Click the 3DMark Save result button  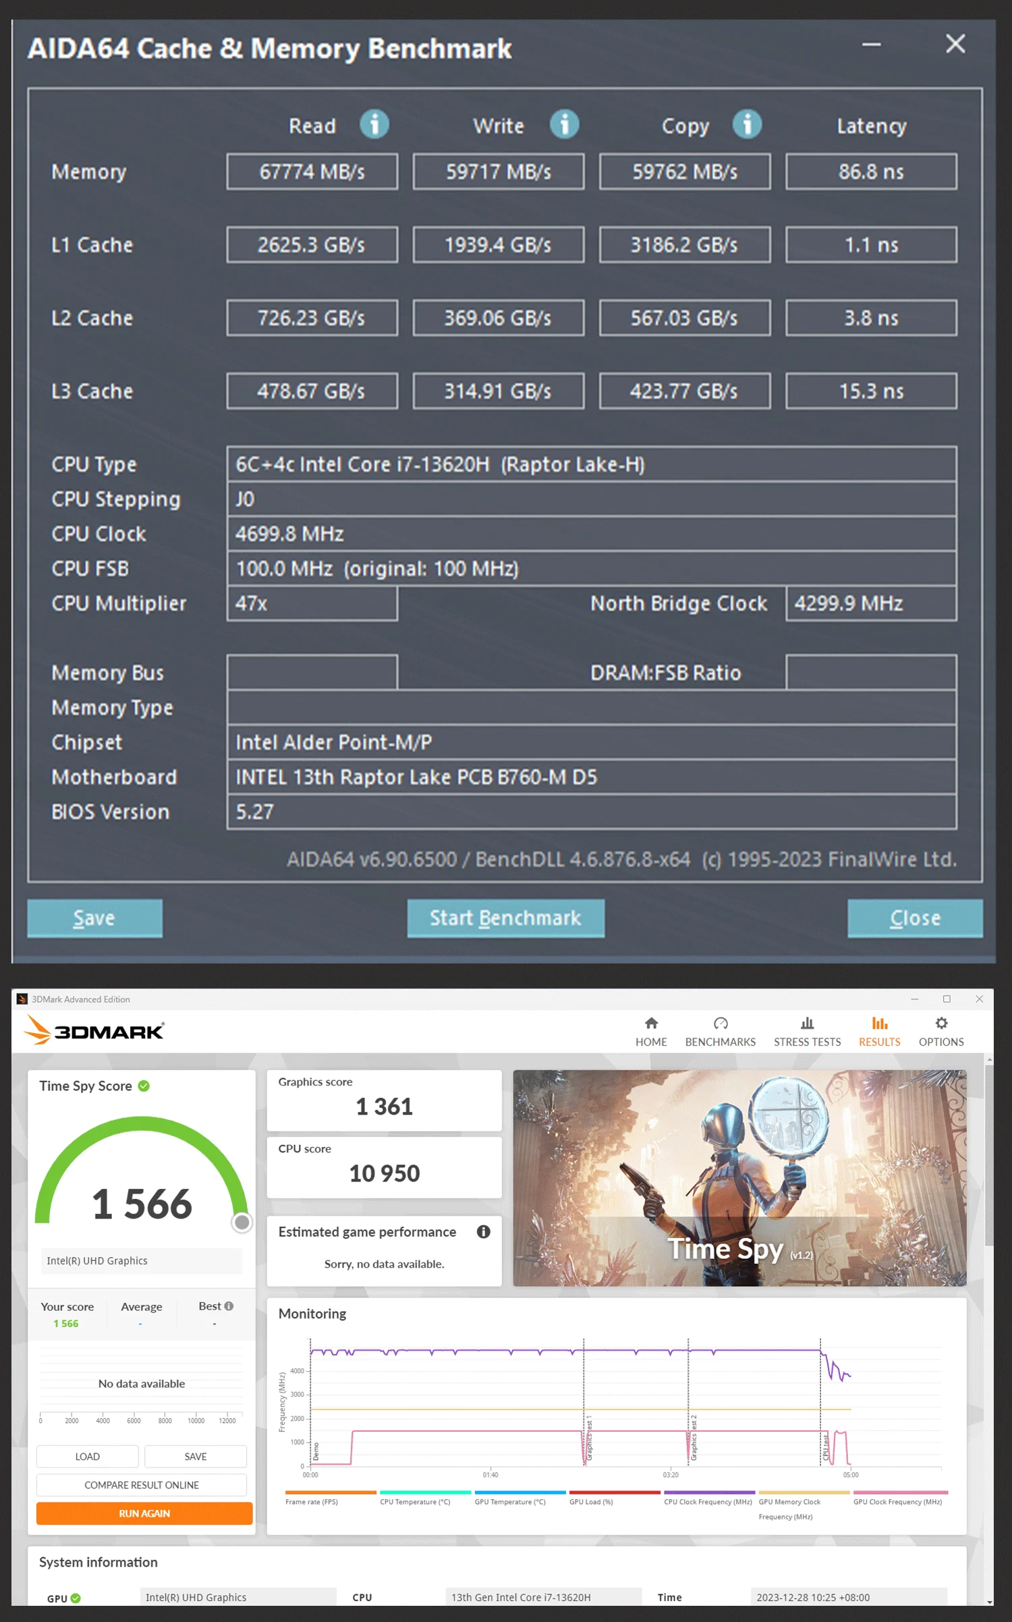pyautogui.click(x=196, y=1457)
